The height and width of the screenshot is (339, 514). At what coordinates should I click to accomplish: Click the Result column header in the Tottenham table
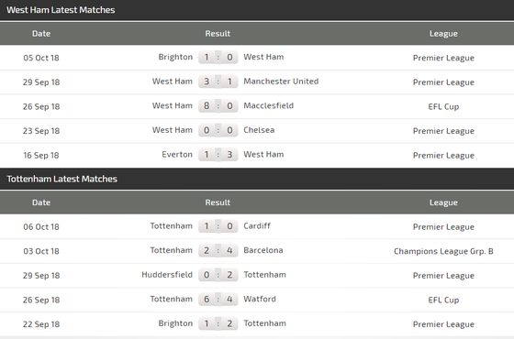pos(218,202)
